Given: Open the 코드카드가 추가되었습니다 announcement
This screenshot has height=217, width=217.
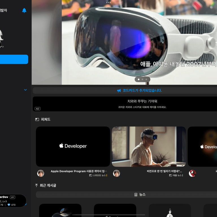Looking at the screenshot, I should coord(142,91).
